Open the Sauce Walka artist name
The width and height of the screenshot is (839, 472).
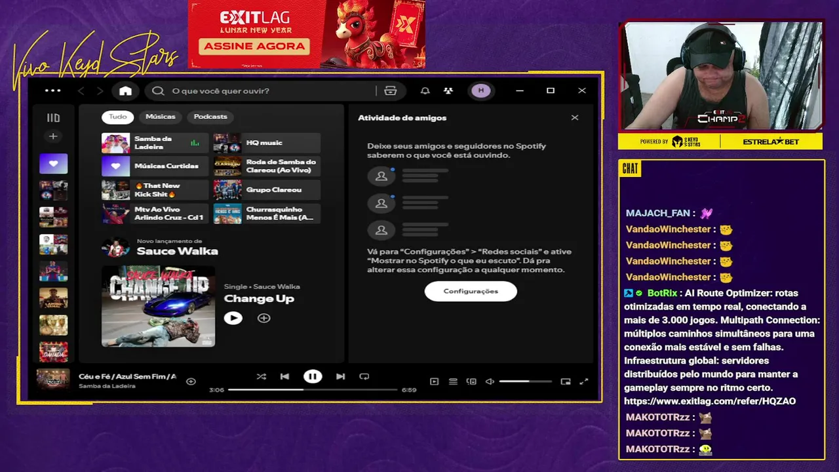(x=177, y=251)
